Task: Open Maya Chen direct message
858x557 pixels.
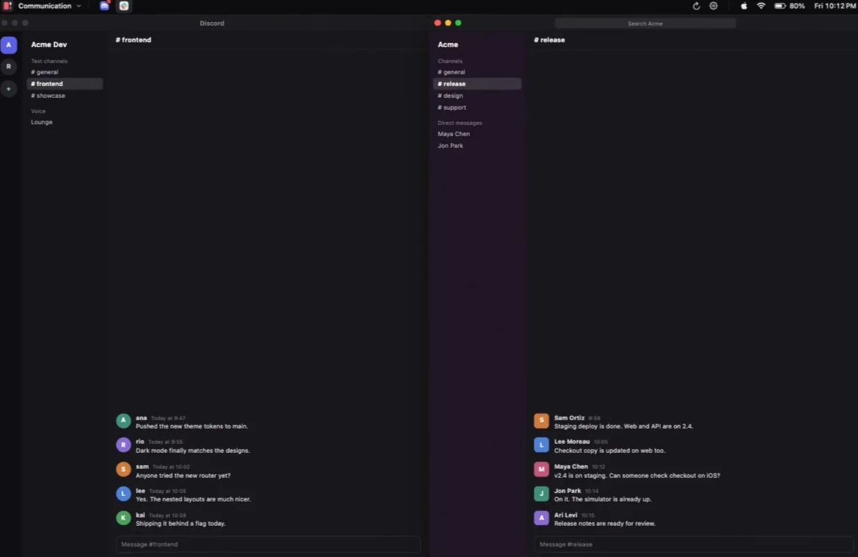Action: [477, 134]
